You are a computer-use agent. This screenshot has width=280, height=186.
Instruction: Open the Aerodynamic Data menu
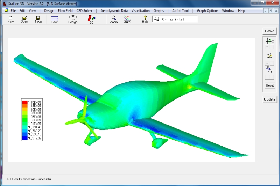[114, 11]
